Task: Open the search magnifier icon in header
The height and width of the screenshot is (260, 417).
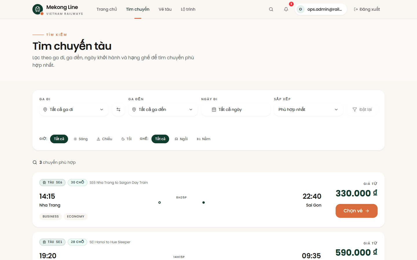Action: [271, 9]
